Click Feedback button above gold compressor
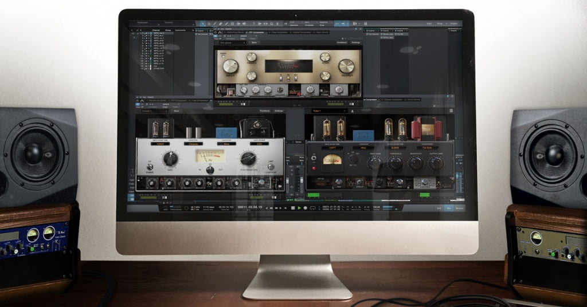Screen dimensions: 587x307 point(342,42)
